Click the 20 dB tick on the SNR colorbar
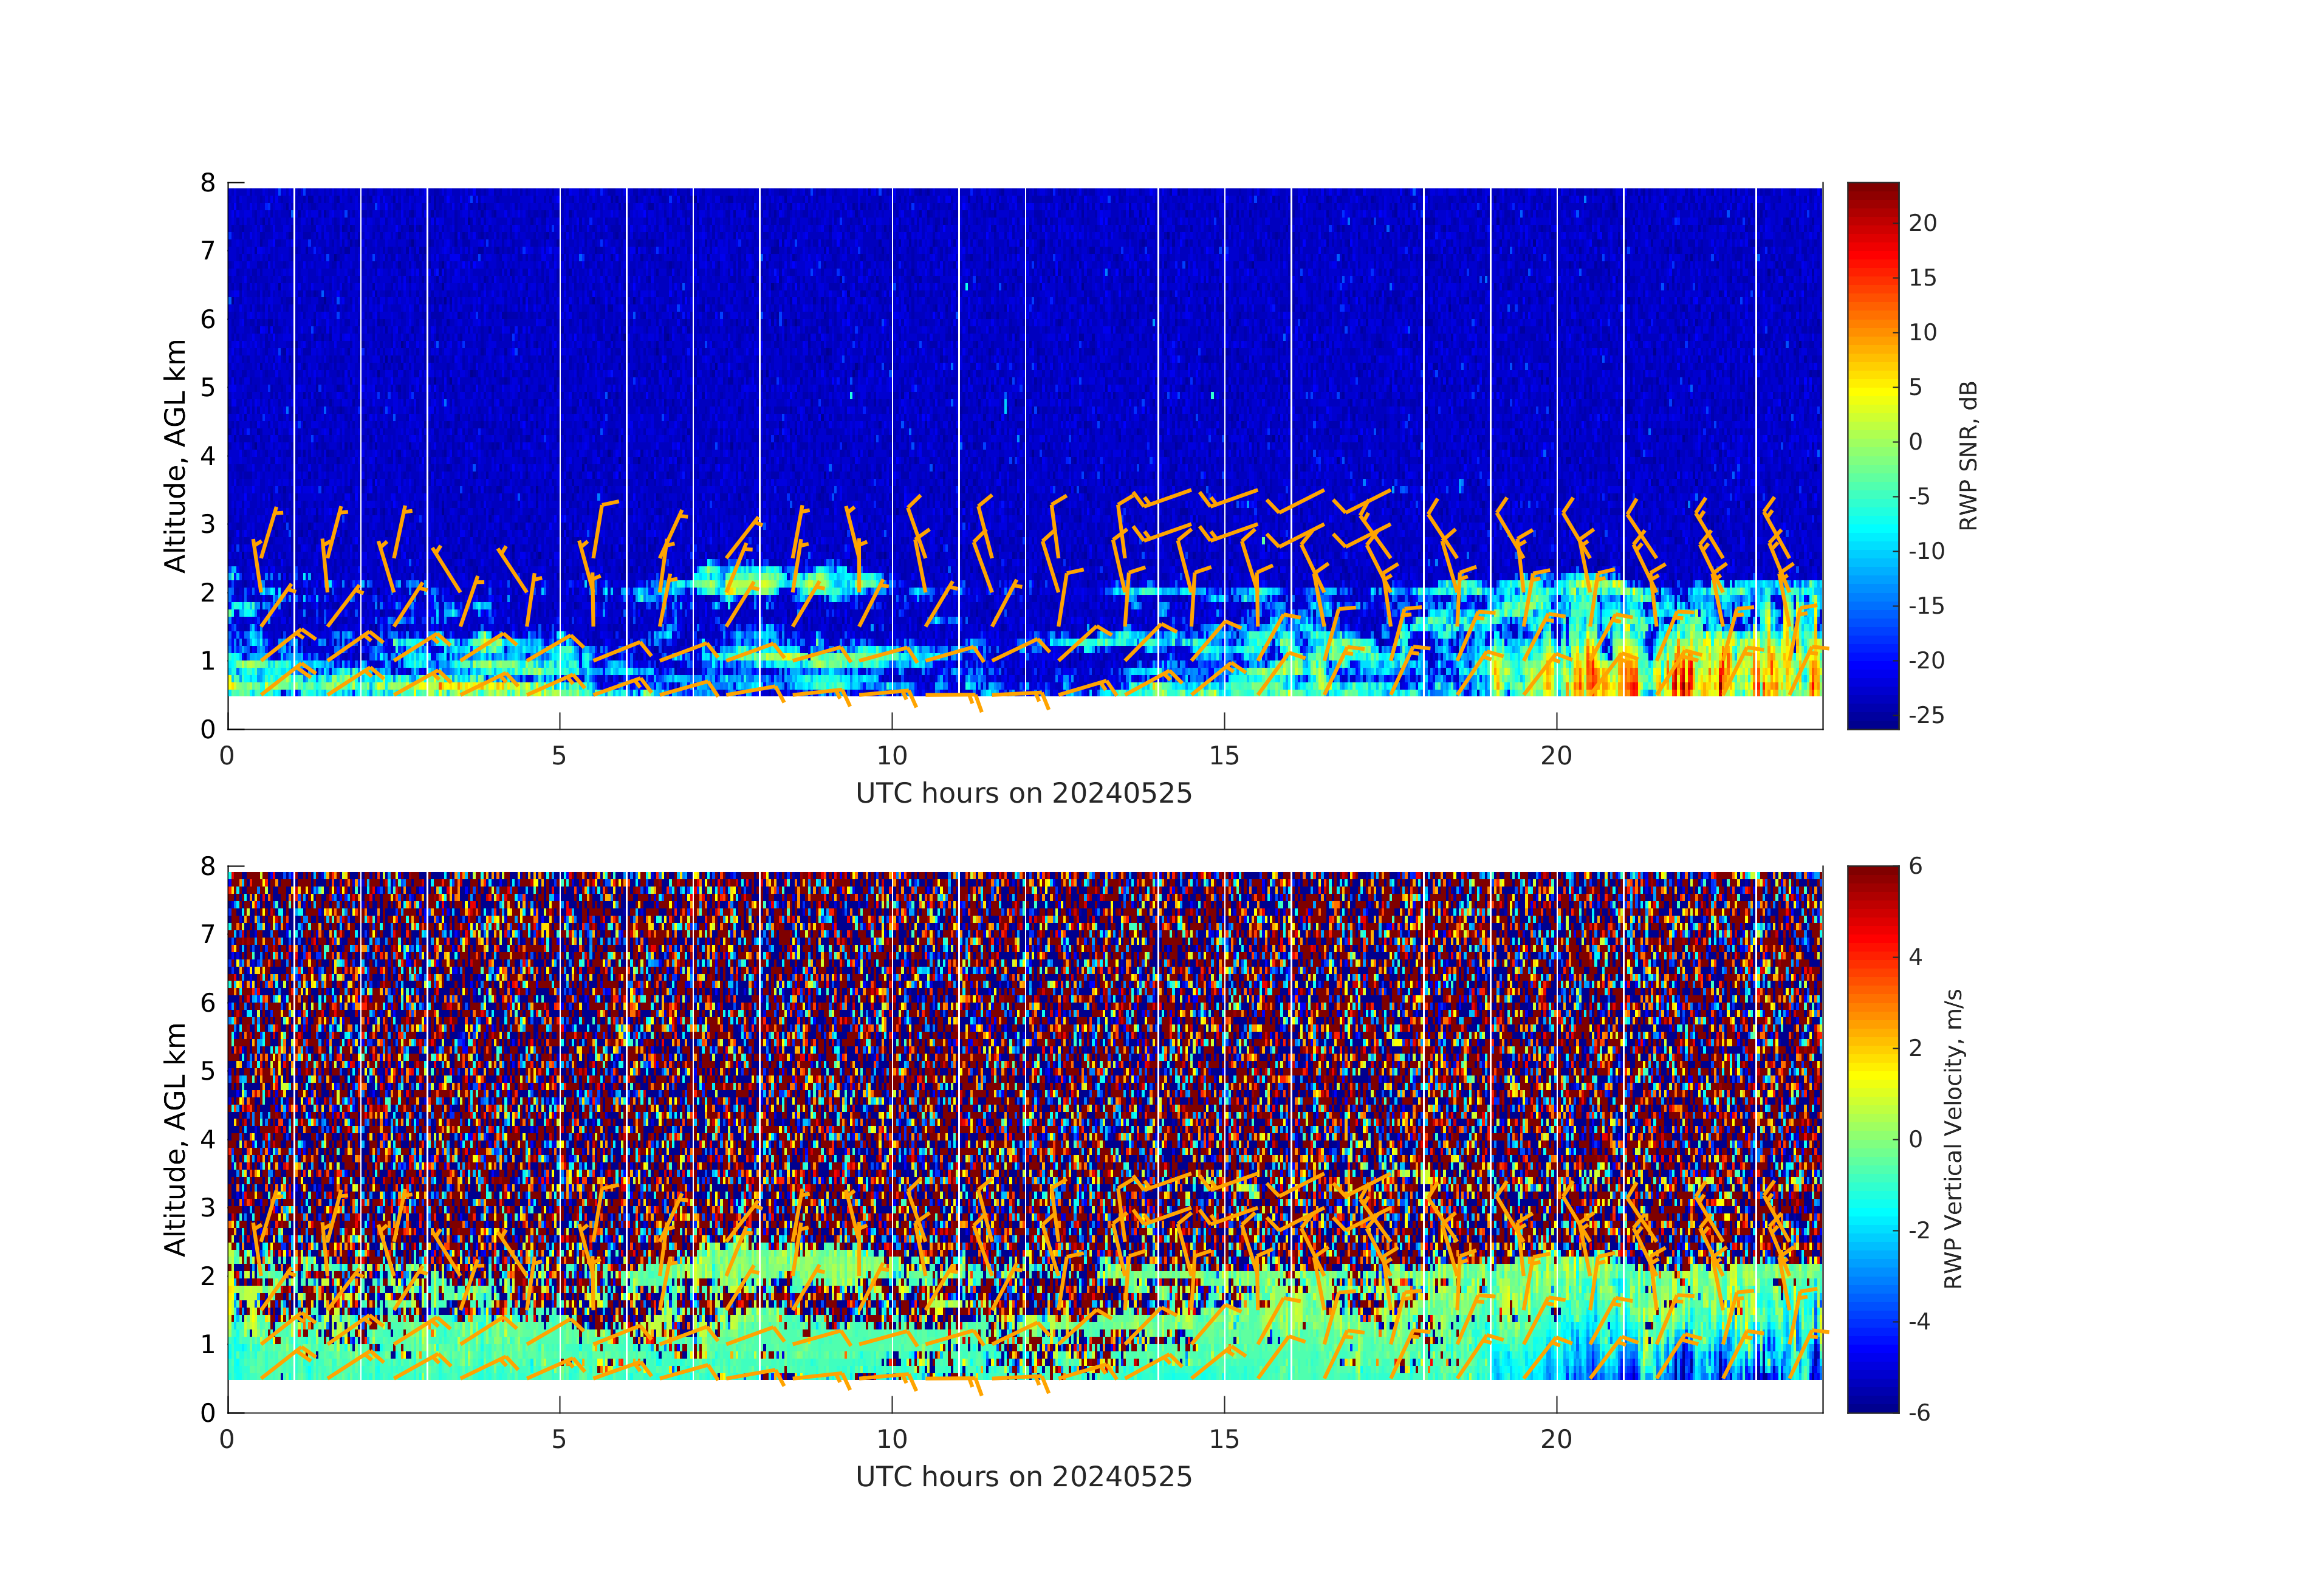The width and height of the screenshot is (2324, 1595). point(1922,223)
